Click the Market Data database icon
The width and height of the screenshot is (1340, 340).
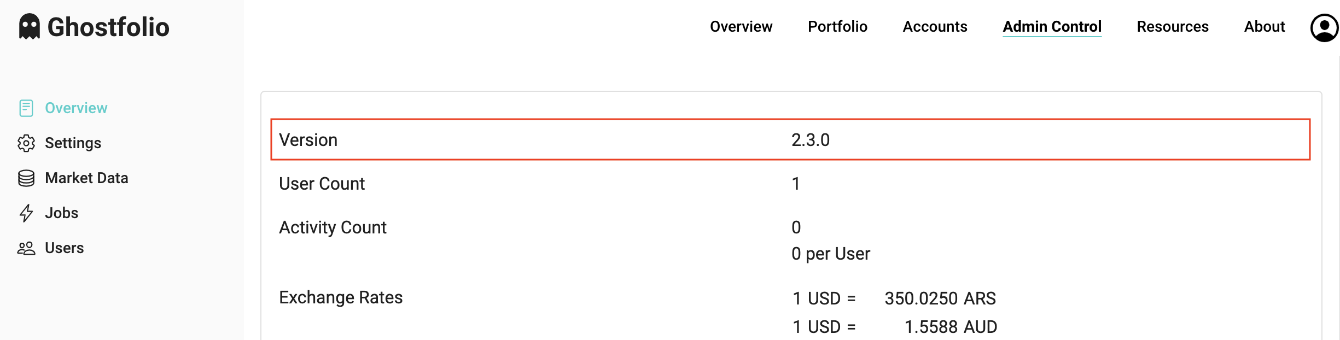click(x=26, y=178)
